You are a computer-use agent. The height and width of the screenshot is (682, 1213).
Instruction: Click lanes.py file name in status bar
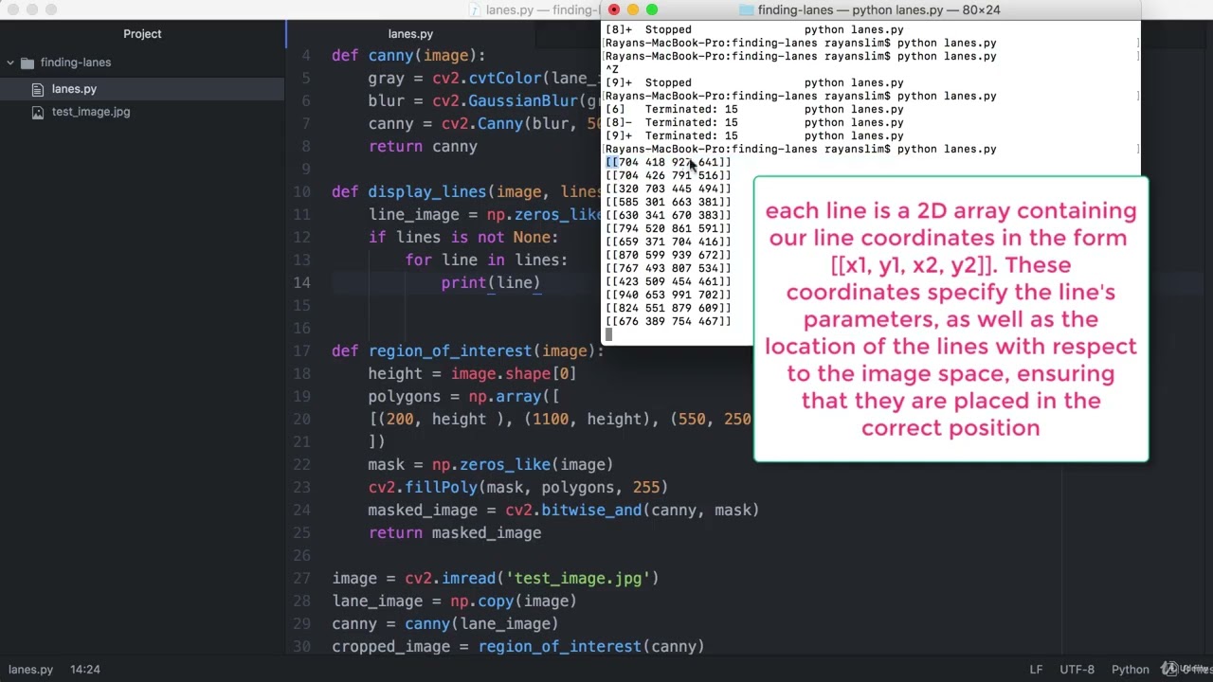pos(30,669)
